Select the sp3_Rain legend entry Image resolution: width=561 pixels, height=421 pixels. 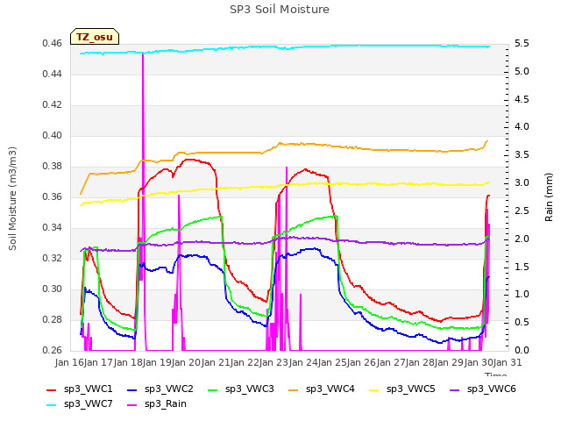click(x=157, y=404)
